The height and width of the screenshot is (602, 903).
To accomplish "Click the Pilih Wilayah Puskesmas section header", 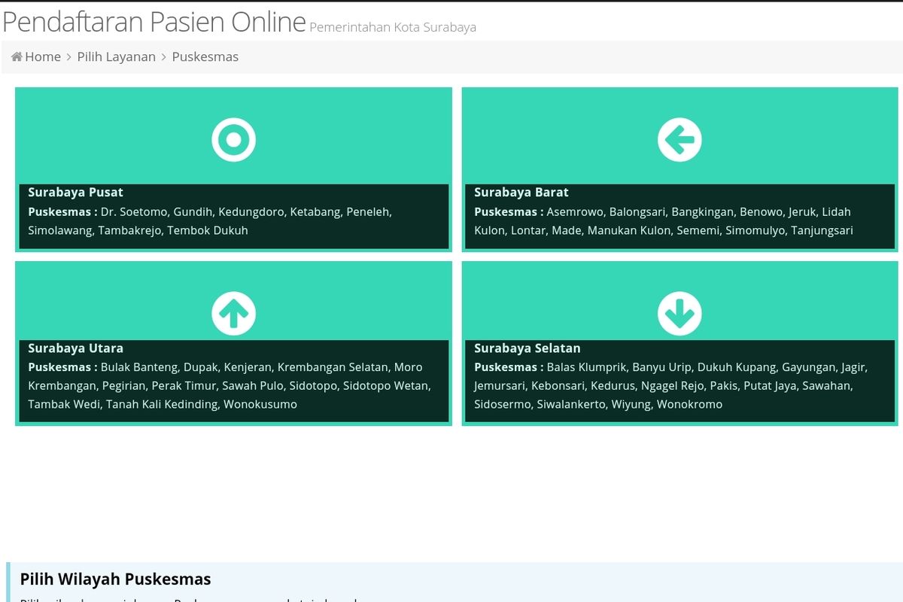I will tap(115, 579).
